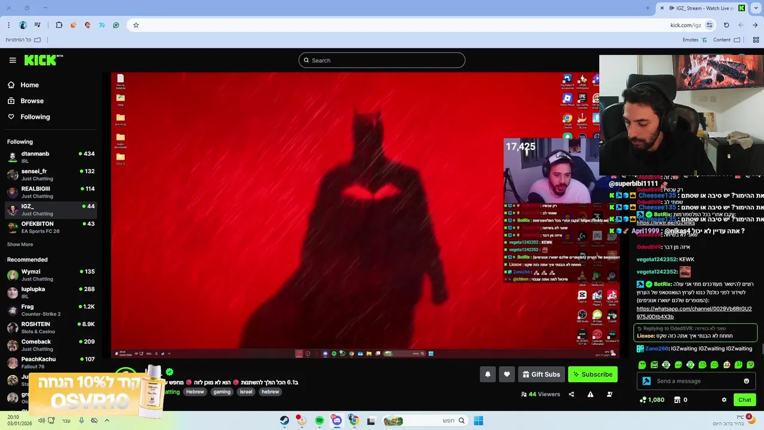This screenshot has width=764, height=430.
Task: Expand Following list with Show More
Action: point(20,244)
